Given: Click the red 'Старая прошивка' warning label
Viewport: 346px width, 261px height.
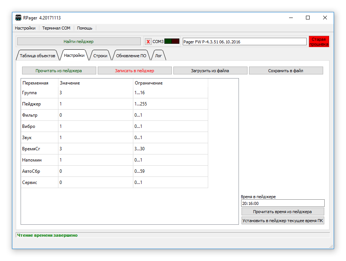Looking at the screenshot, I should click(319, 42).
